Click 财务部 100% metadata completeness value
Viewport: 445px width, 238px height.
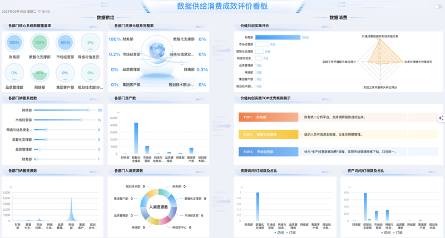pyautogui.click(x=115, y=39)
